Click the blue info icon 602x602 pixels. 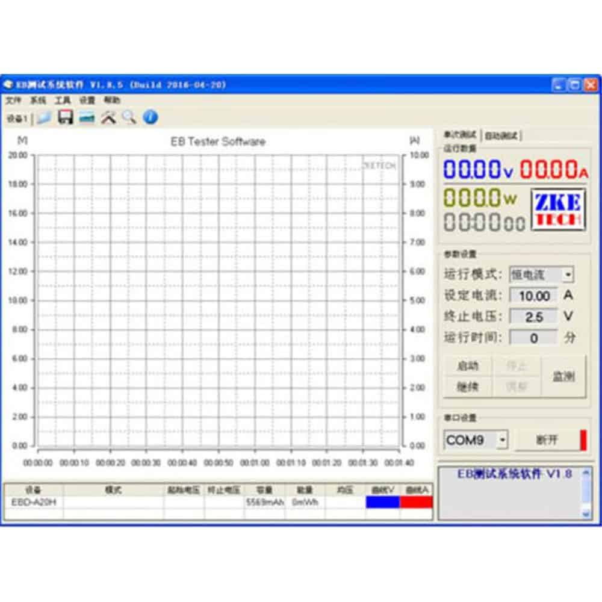point(150,117)
